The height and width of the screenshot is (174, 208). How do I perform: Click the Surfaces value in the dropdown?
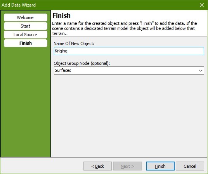63,70
